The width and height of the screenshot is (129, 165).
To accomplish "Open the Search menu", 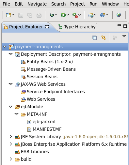I will coord(58,4).
